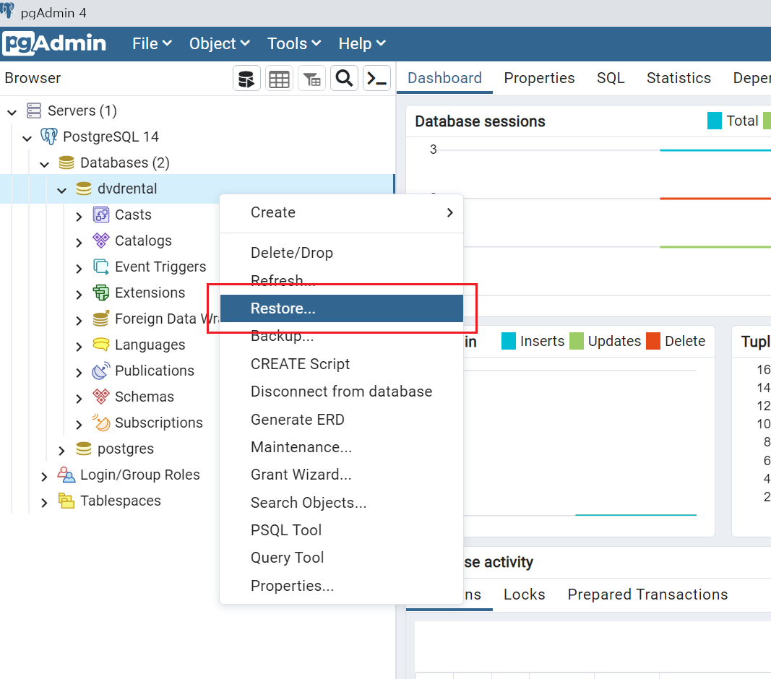Select the Dashboard tab
Image resolution: width=771 pixels, height=679 pixels.
pyautogui.click(x=444, y=78)
